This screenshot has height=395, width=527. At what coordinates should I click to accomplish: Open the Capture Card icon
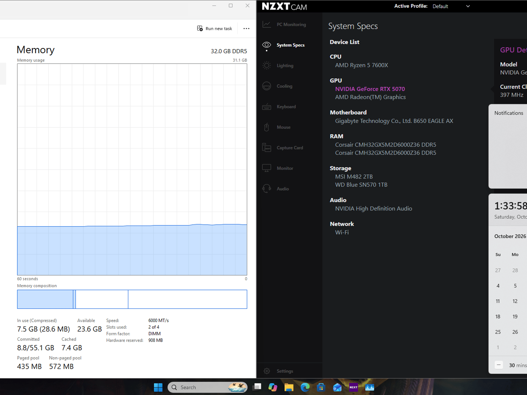point(267,148)
